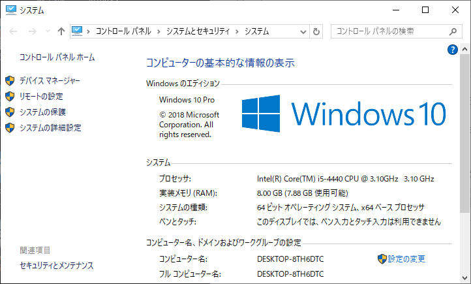
Task: Open デバイス マネージャー link
Action: [x=50, y=80]
